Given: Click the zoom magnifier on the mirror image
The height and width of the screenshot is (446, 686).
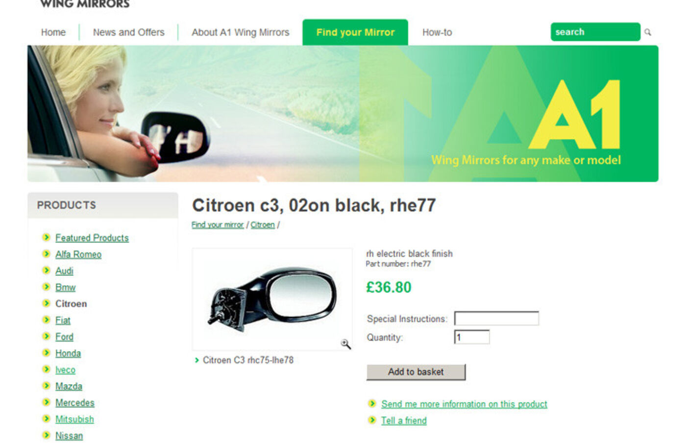Looking at the screenshot, I should click(346, 344).
